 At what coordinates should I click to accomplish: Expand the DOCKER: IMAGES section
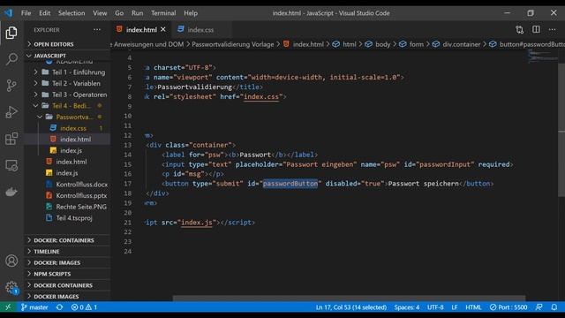click(67, 262)
